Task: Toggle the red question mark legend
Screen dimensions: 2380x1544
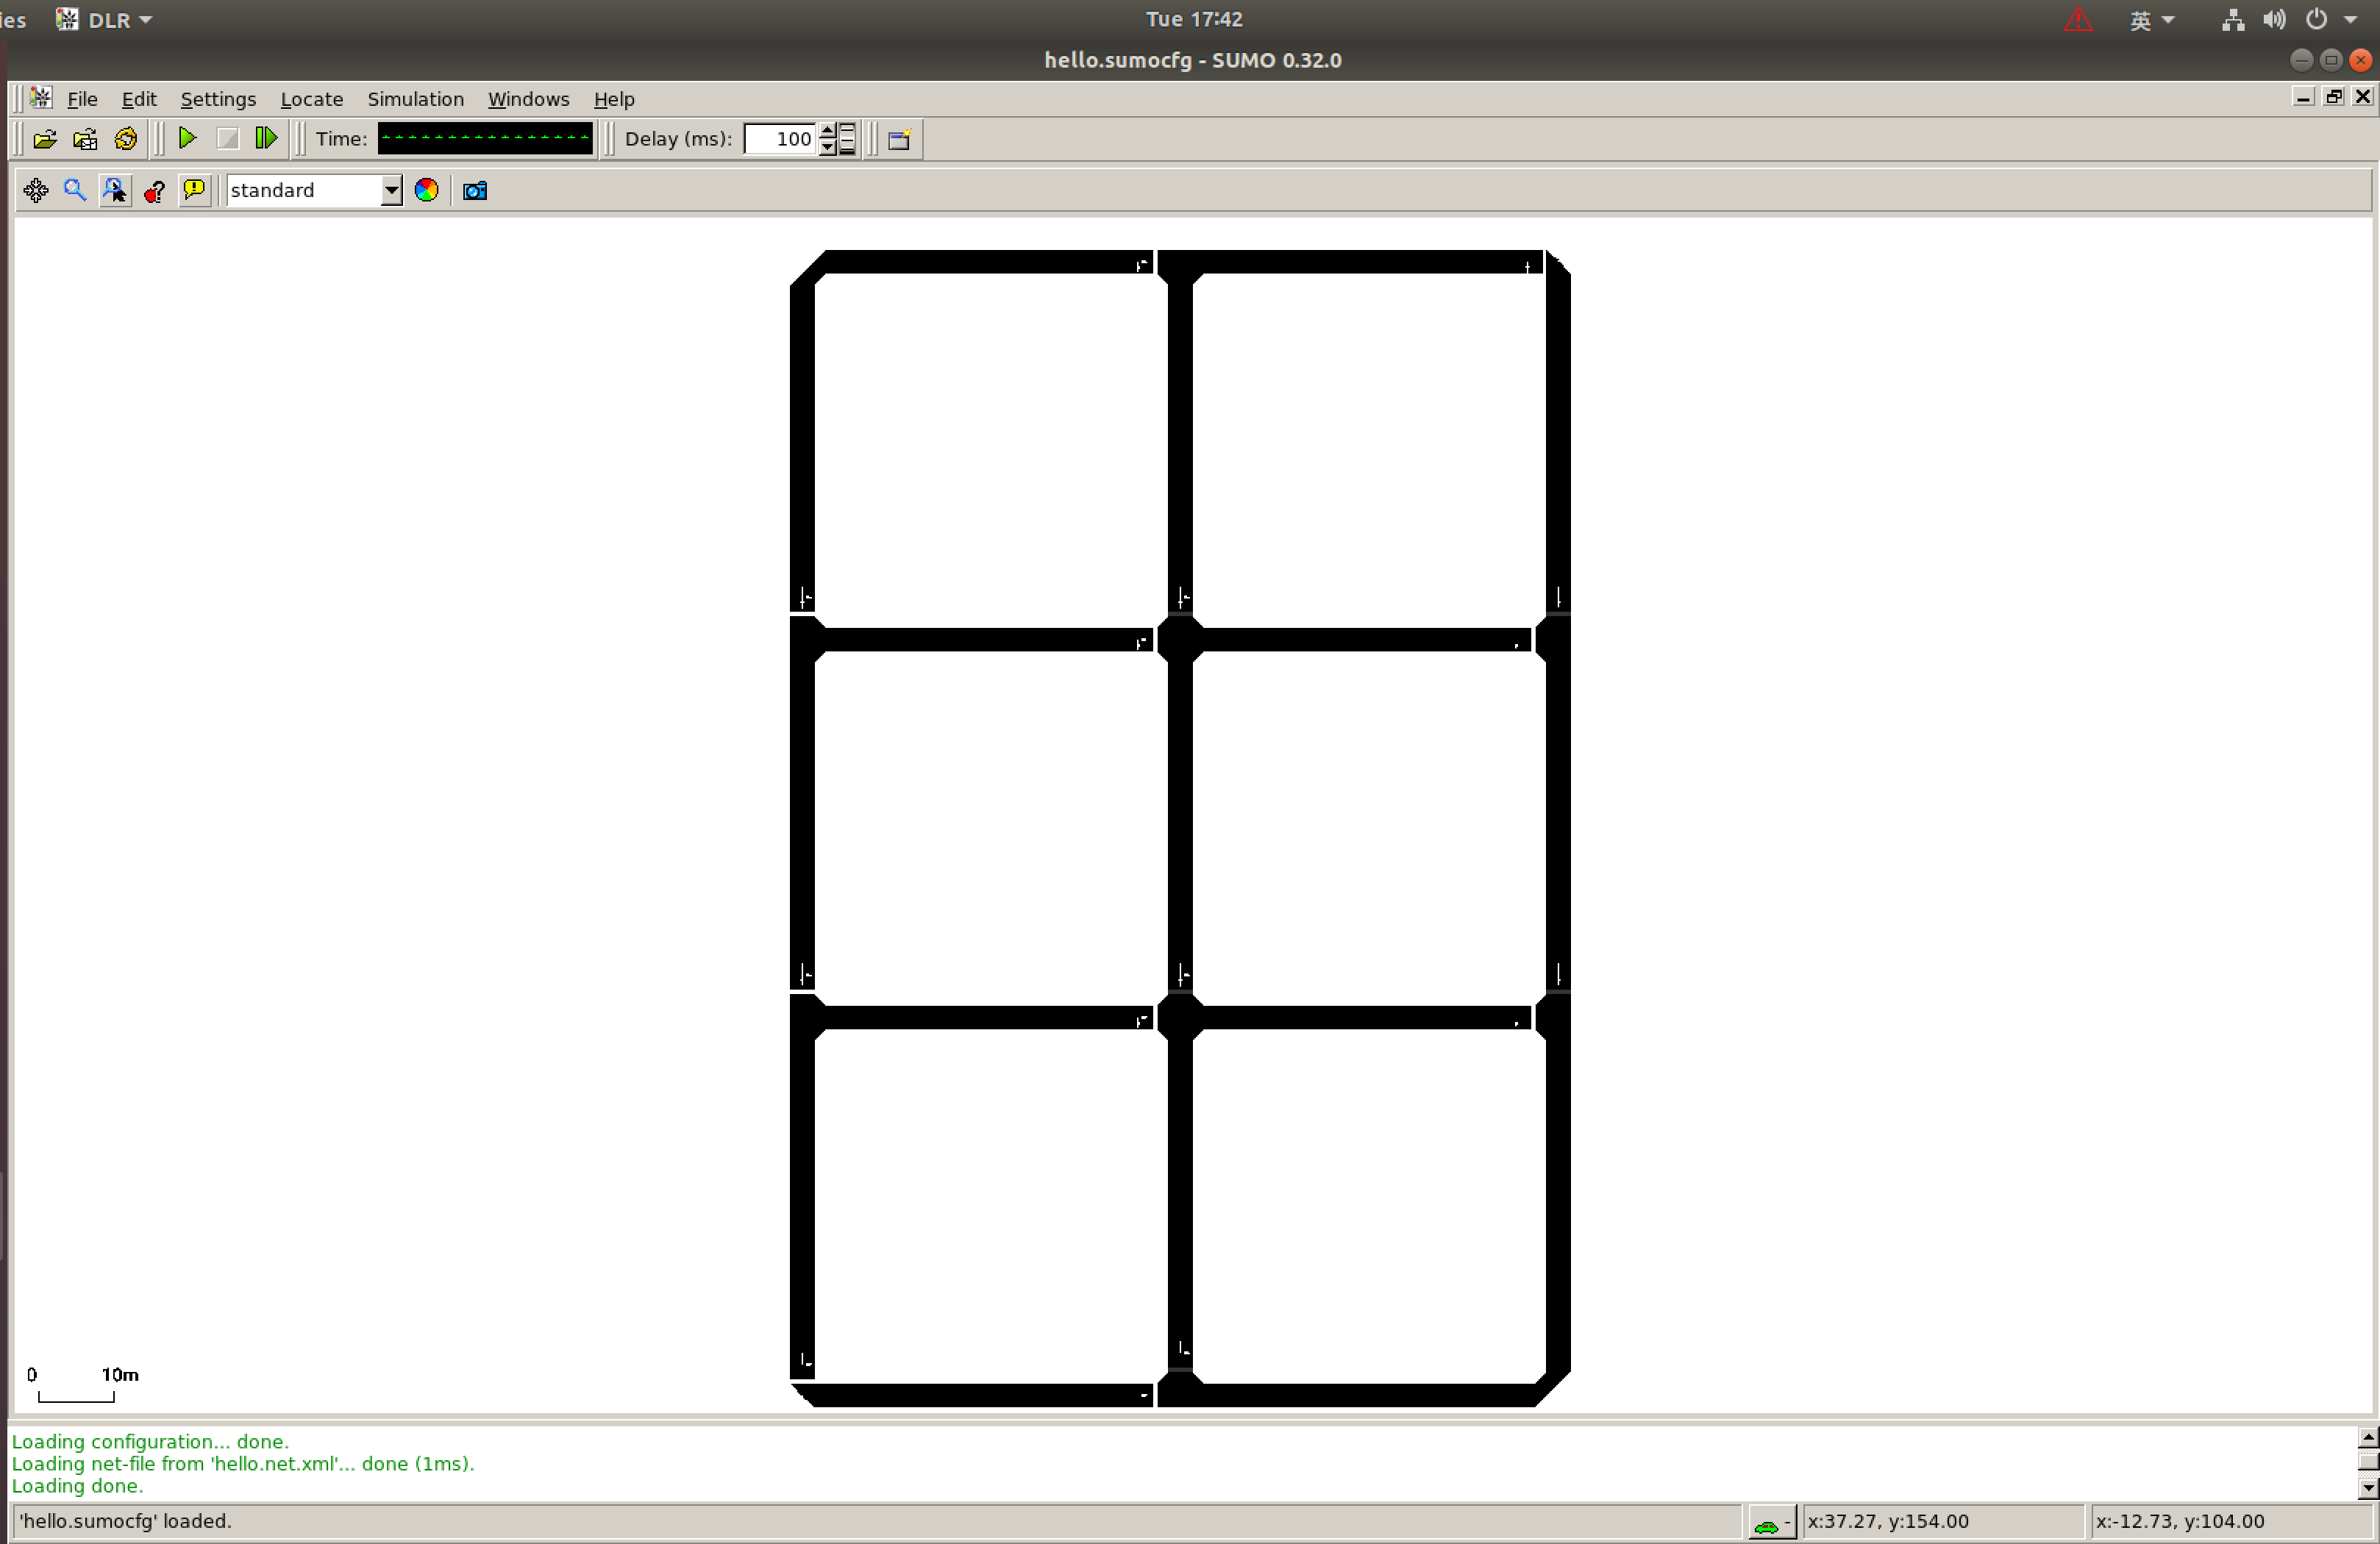Action: tap(155, 190)
